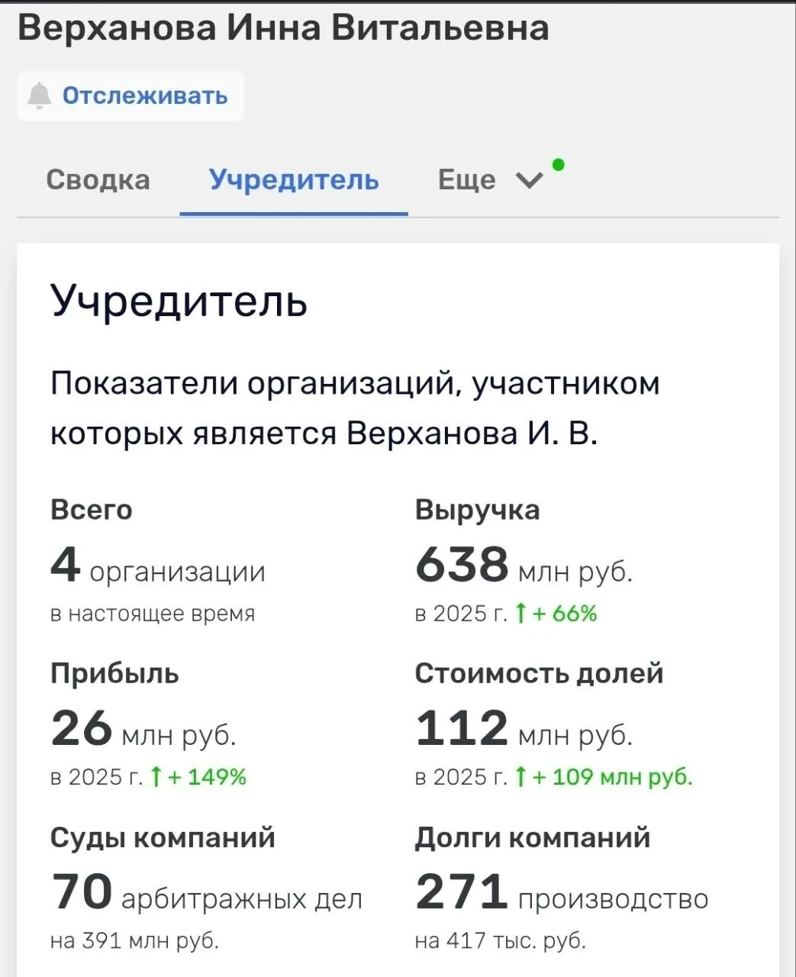Click the green up arrow beside +149%
The image size is (796, 977).
coord(156,777)
